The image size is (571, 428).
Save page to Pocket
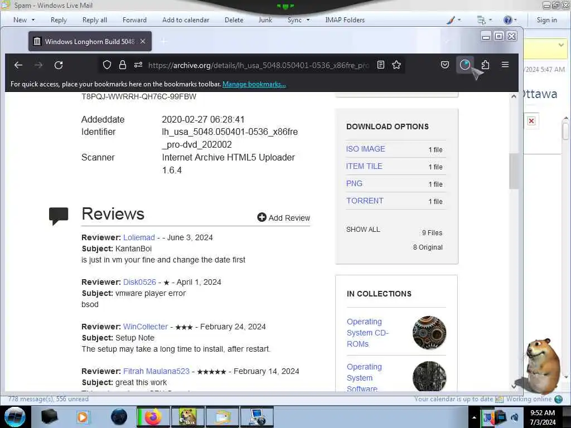tap(444, 65)
